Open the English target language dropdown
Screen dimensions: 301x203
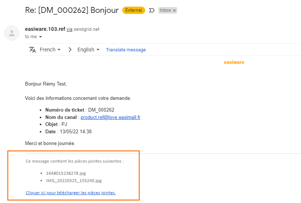(x=88, y=50)
